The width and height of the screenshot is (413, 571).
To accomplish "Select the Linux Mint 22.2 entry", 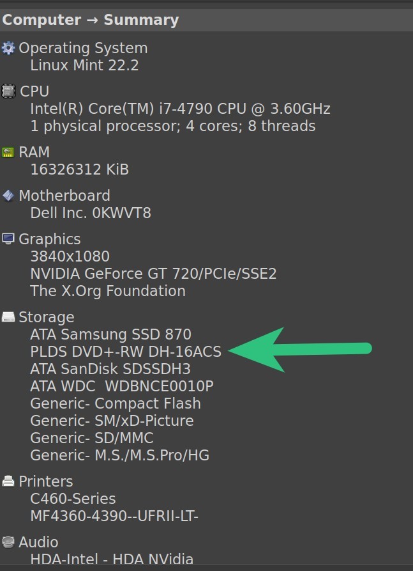I will tap(84, 66).
